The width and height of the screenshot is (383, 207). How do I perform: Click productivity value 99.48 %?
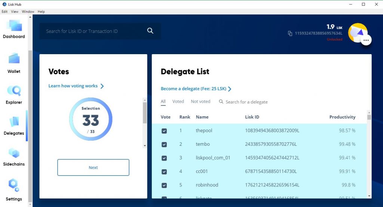point(347,144)
